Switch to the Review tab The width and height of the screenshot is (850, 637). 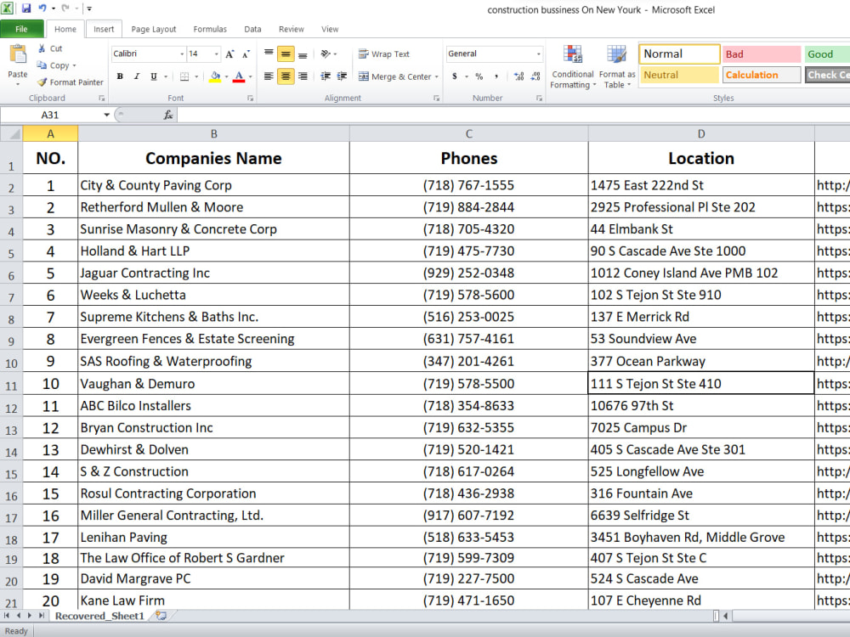tap(291, 29)
